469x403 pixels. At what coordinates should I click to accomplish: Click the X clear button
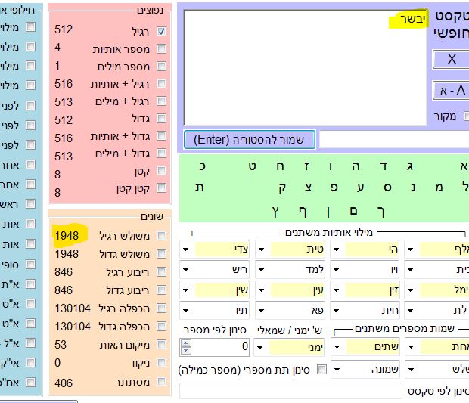(x=451, y=59)
